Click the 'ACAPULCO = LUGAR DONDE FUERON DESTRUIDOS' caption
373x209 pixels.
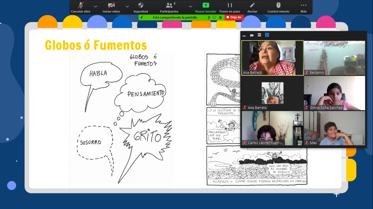260,181
